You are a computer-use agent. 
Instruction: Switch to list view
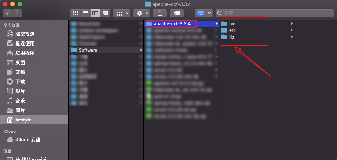tap(85, 13)
